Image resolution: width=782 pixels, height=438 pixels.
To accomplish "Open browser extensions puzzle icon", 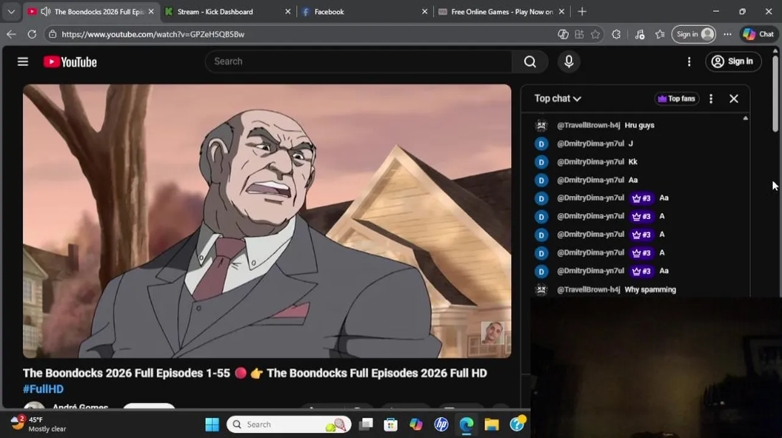I will 616,34.
